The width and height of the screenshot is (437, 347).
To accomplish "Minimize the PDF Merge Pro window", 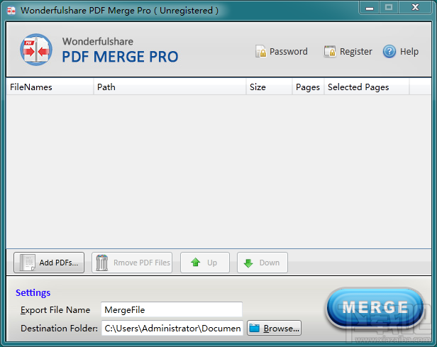I will [370, 8].
